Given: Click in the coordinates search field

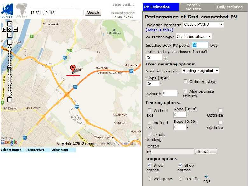Looking at the screenshot, I should 57,13.
